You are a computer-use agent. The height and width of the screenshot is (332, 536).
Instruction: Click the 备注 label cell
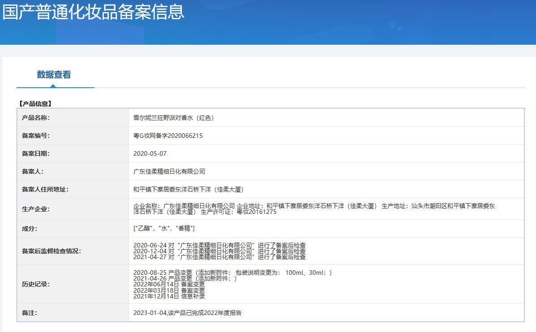[73, 313]
